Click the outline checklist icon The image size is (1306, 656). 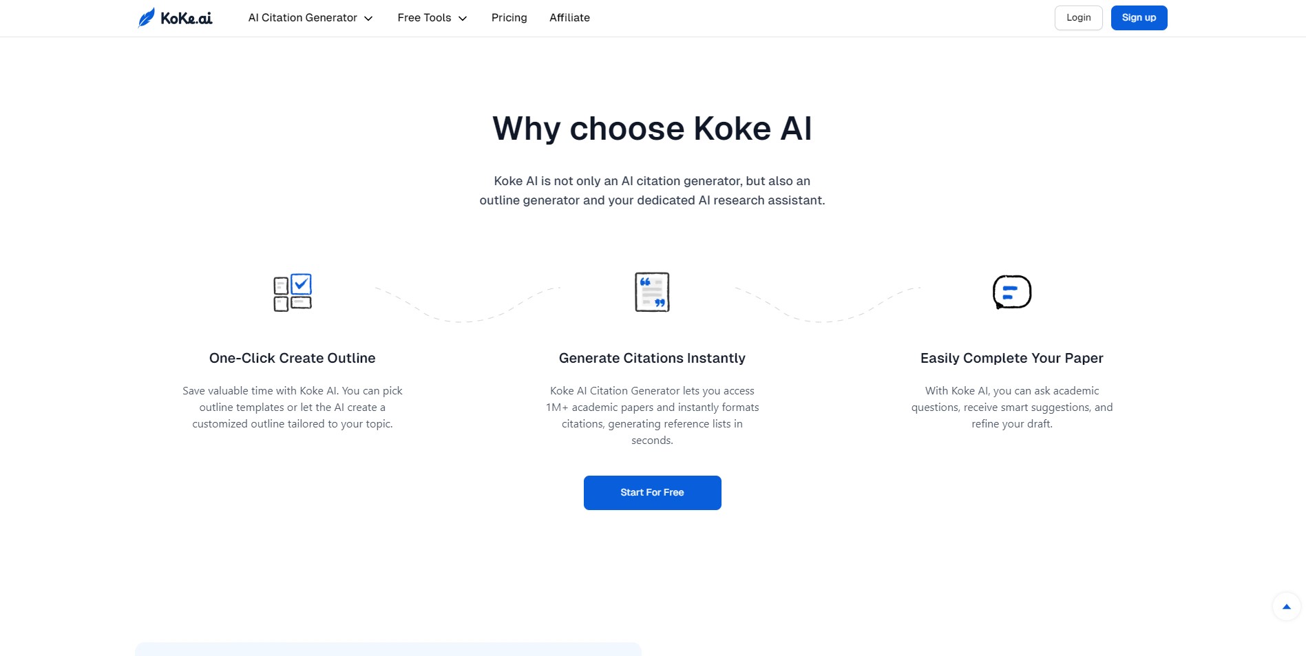click(293, 293)
